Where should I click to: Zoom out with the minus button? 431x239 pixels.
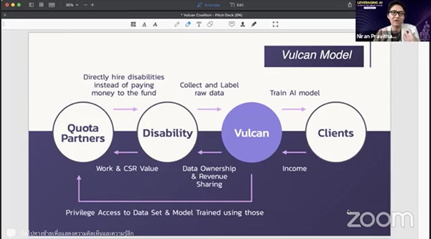click(x=86, y=5)
